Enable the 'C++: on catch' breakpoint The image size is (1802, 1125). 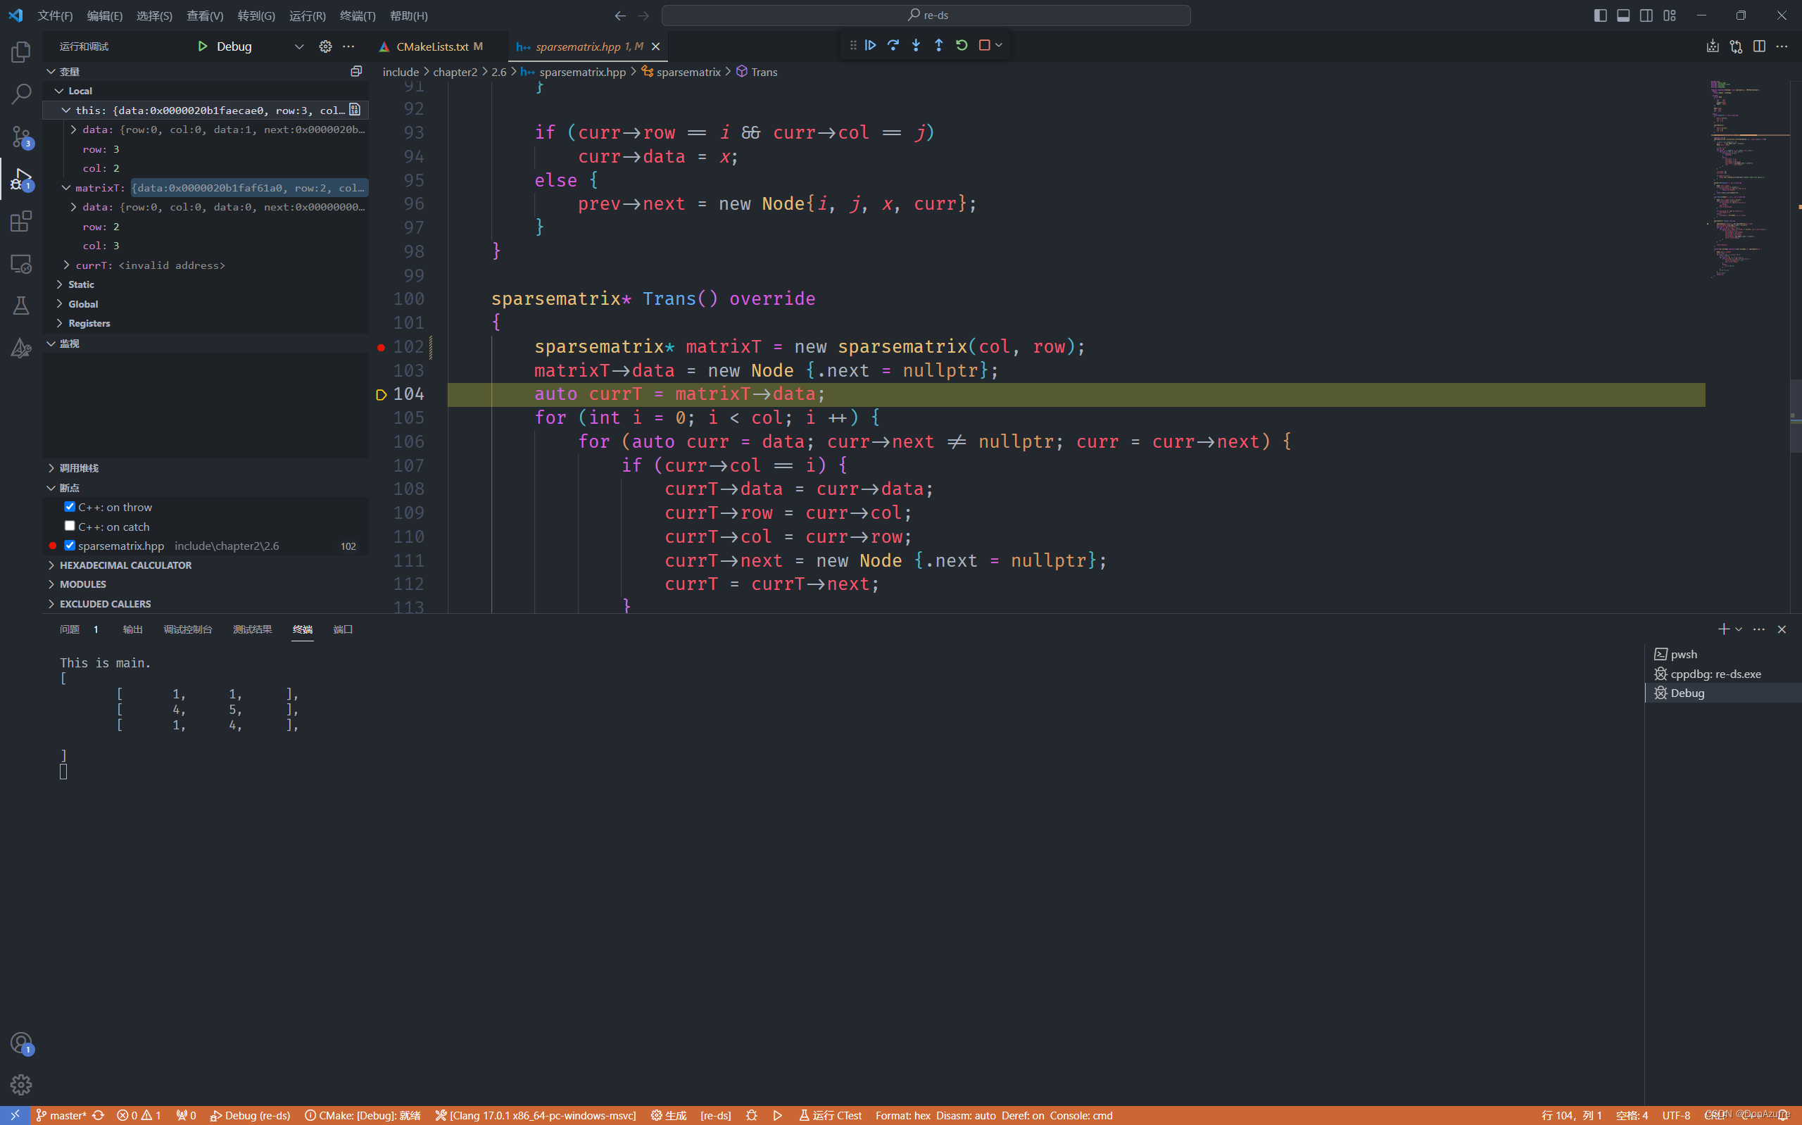coord(69,525)
